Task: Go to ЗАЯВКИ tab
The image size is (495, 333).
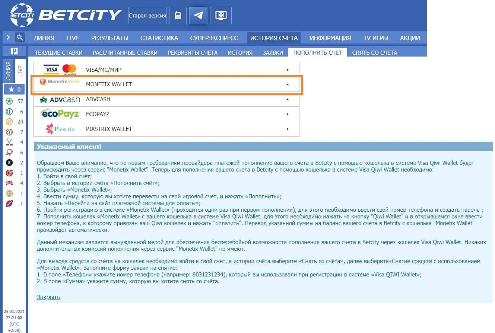Action: [x=273, y=52]
